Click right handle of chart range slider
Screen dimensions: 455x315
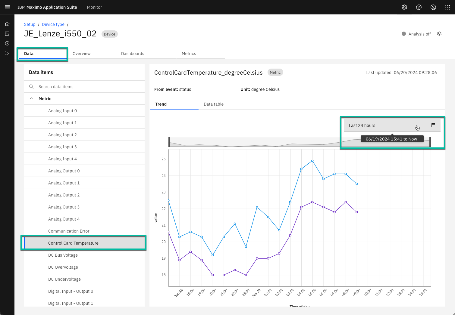(x=430, y=142)
